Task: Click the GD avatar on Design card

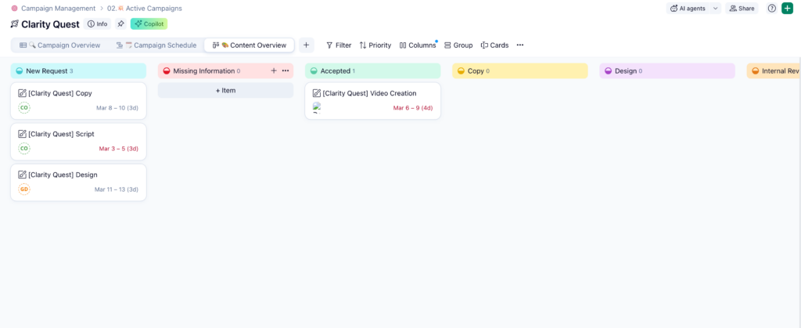Action: (x=24, y=189)
